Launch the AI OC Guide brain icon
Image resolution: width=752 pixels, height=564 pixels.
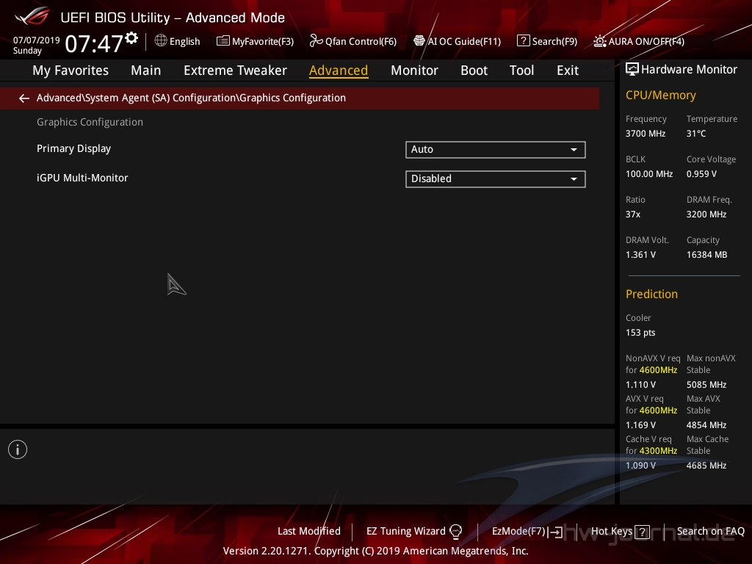point(419,41)
